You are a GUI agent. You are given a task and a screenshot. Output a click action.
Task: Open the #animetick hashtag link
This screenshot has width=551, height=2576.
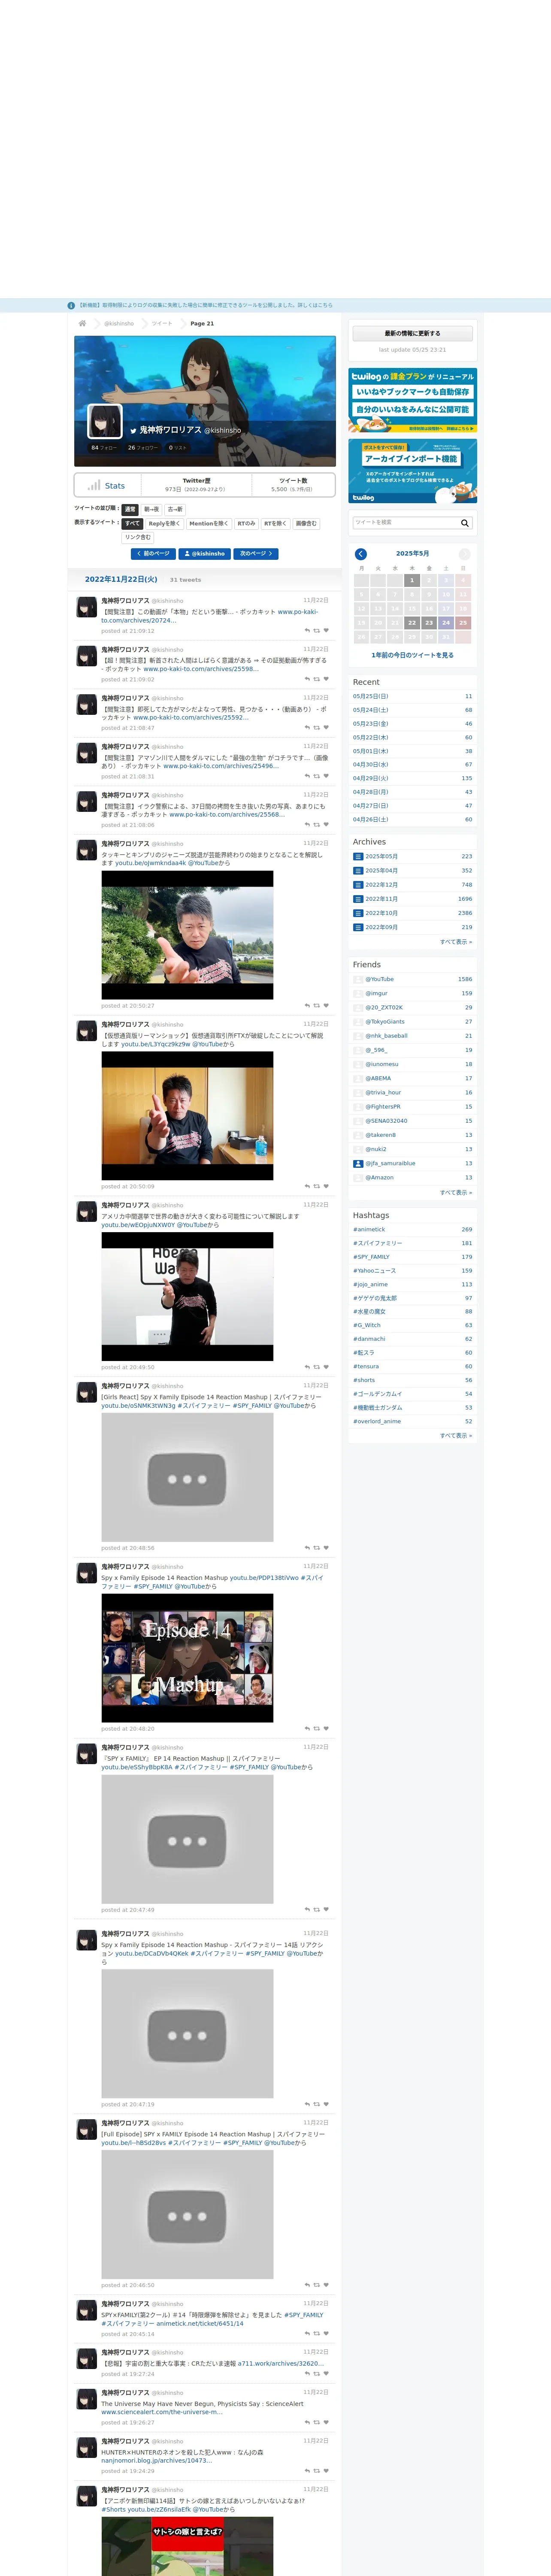click(x=369, y=1229)
